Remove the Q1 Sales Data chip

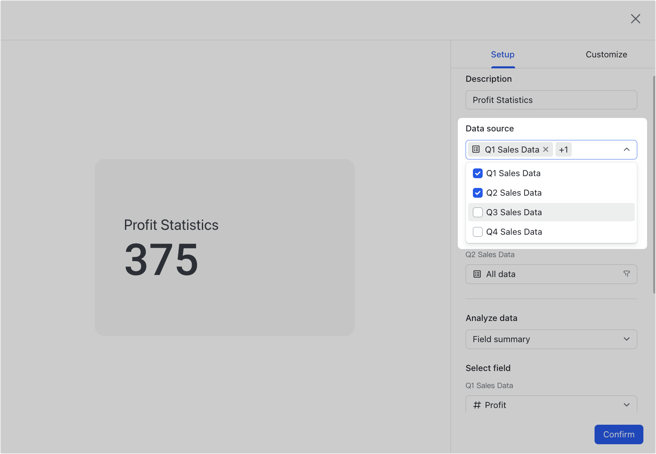point(546,149)
